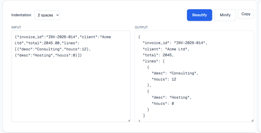Click the OUTPUT heading label
261x133 pixels.
141,27
